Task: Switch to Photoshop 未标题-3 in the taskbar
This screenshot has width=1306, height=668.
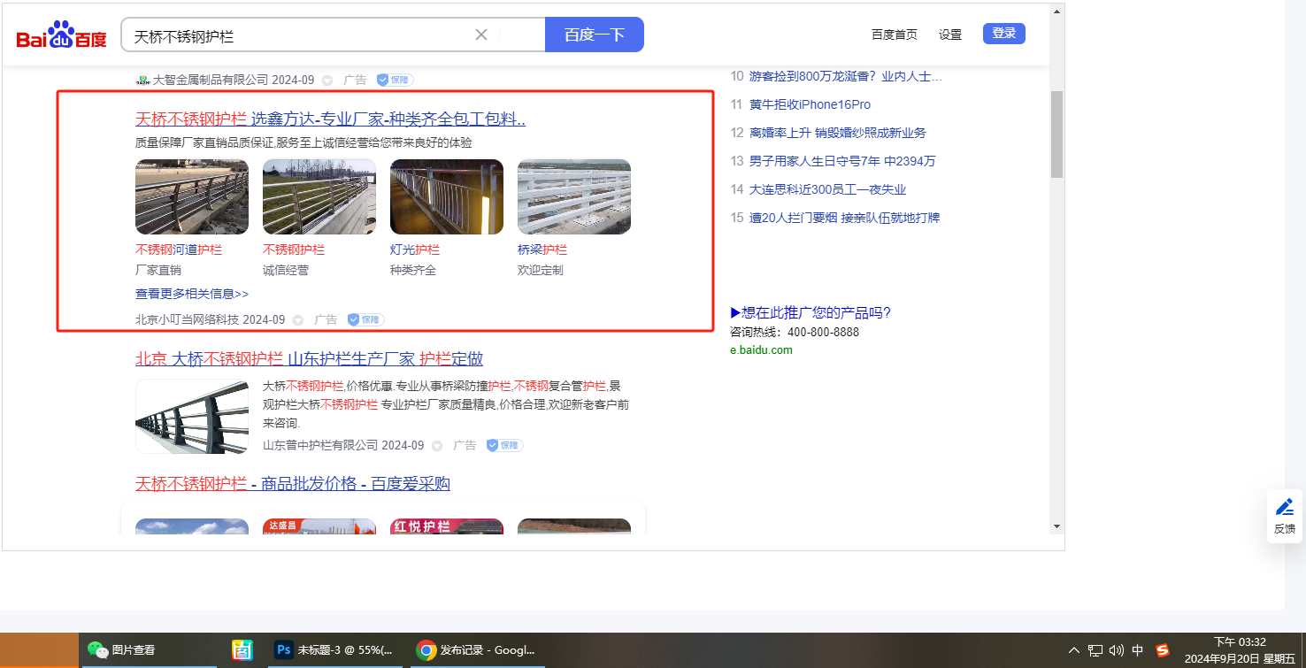Action: point(334,650)
